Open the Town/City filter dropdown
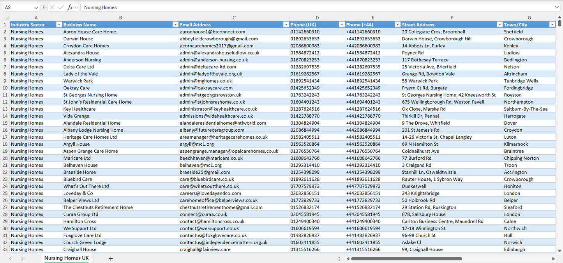The height and width of the screenshot is (263, 563). (552, 24)
